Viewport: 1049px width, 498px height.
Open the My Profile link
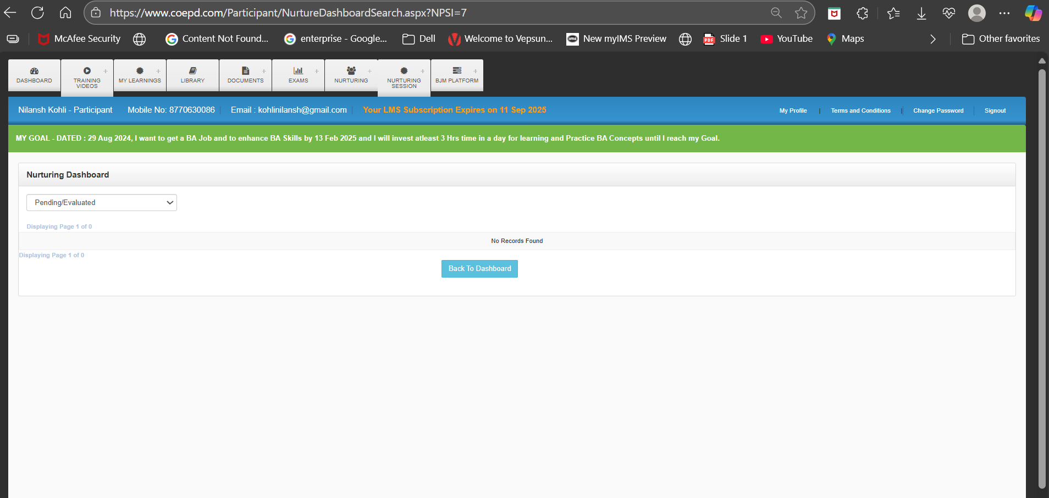[793, 110]
